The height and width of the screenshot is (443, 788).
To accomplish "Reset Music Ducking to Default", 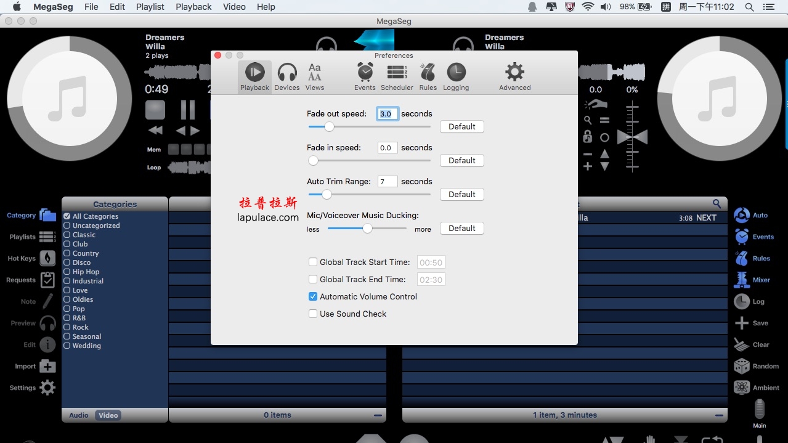I will pyautogui.click(x=462, y=229).
